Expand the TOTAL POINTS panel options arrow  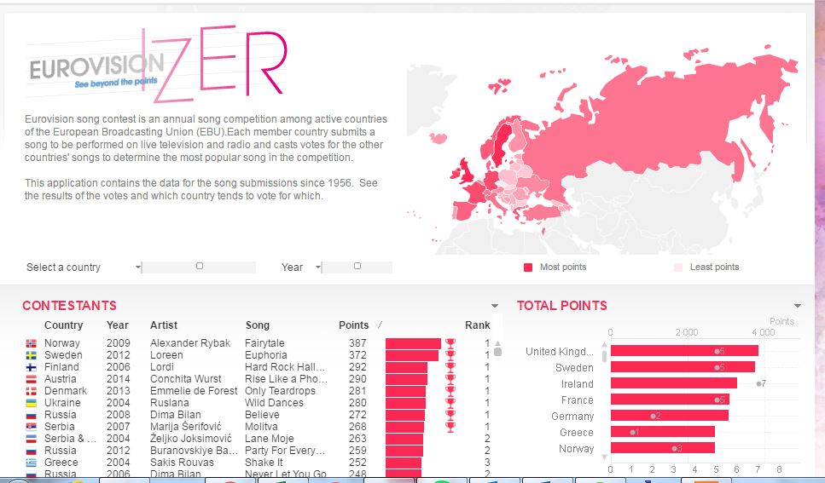[798, 306]
